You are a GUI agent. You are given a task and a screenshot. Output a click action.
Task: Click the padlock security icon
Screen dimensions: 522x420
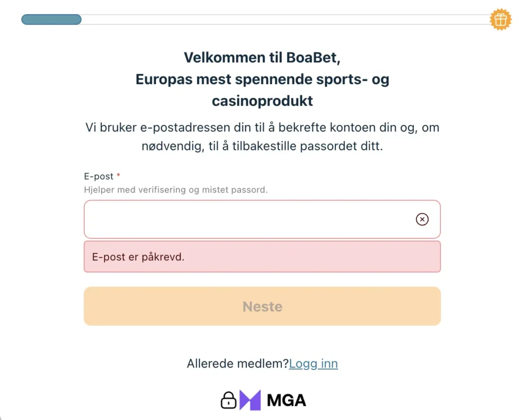(x=228, y=400)
